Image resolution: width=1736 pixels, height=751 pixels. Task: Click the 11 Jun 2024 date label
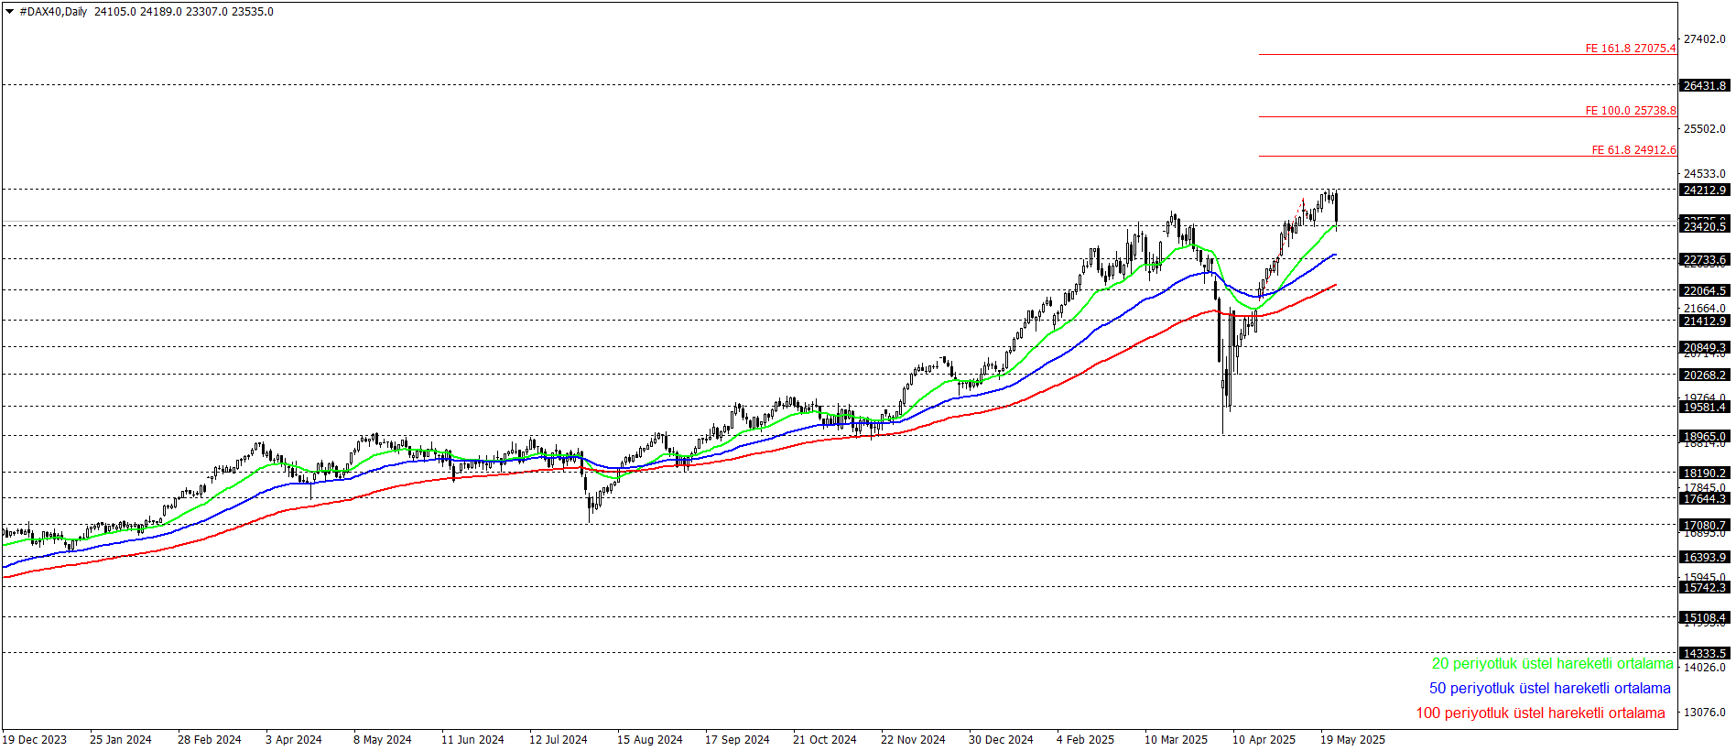[472, 740]
